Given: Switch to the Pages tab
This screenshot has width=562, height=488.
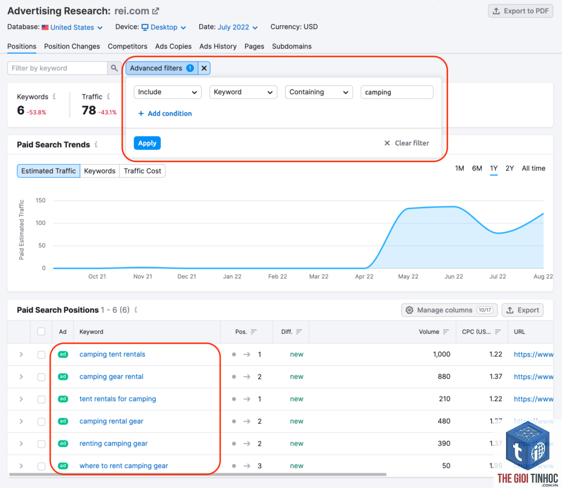Looking at the screenshot, I should (255, 46).
